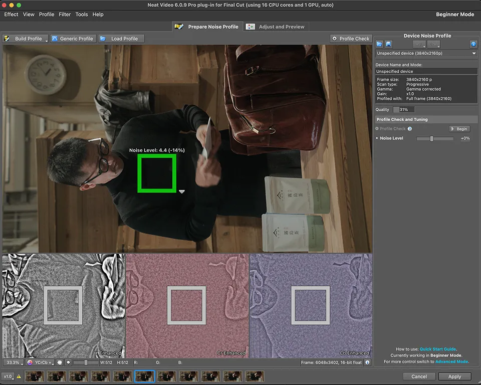Open the Build Profile dropdown arrow
Image resolution: width=481 pixels, height=385 pixels.
pyautogui.click(x=47, y=40)
